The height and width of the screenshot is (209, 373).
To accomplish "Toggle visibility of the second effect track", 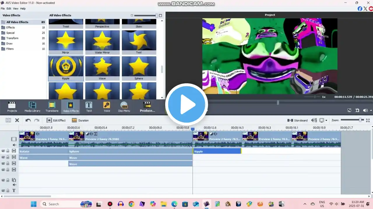I will click(3, 157).
